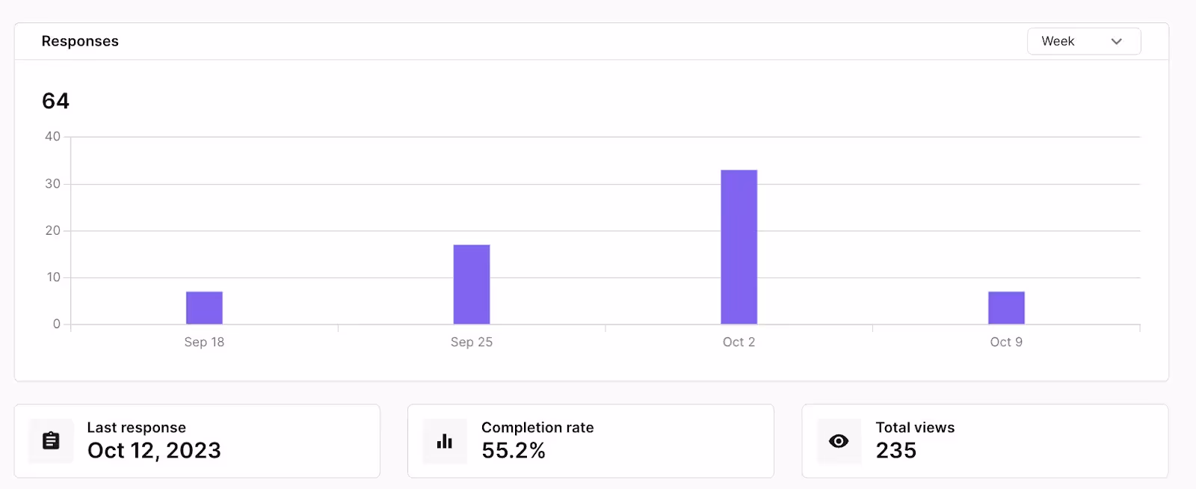Click the 235 views value
Screen dimensions: 1196x489
click(896, 451)
